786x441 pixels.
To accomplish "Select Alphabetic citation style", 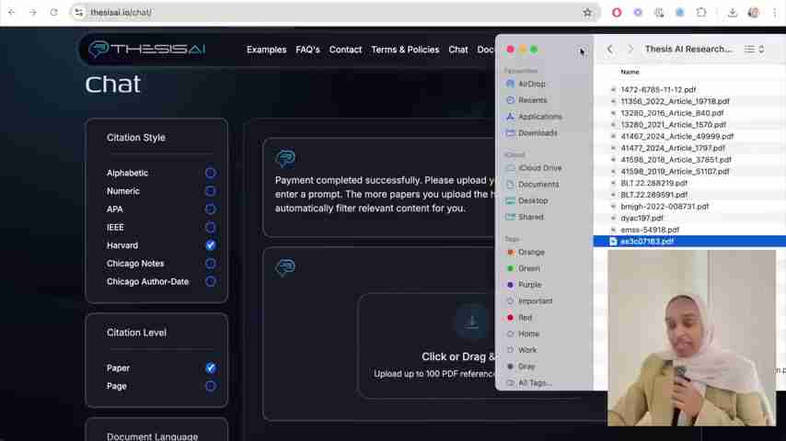I will [x=211, y=173].
